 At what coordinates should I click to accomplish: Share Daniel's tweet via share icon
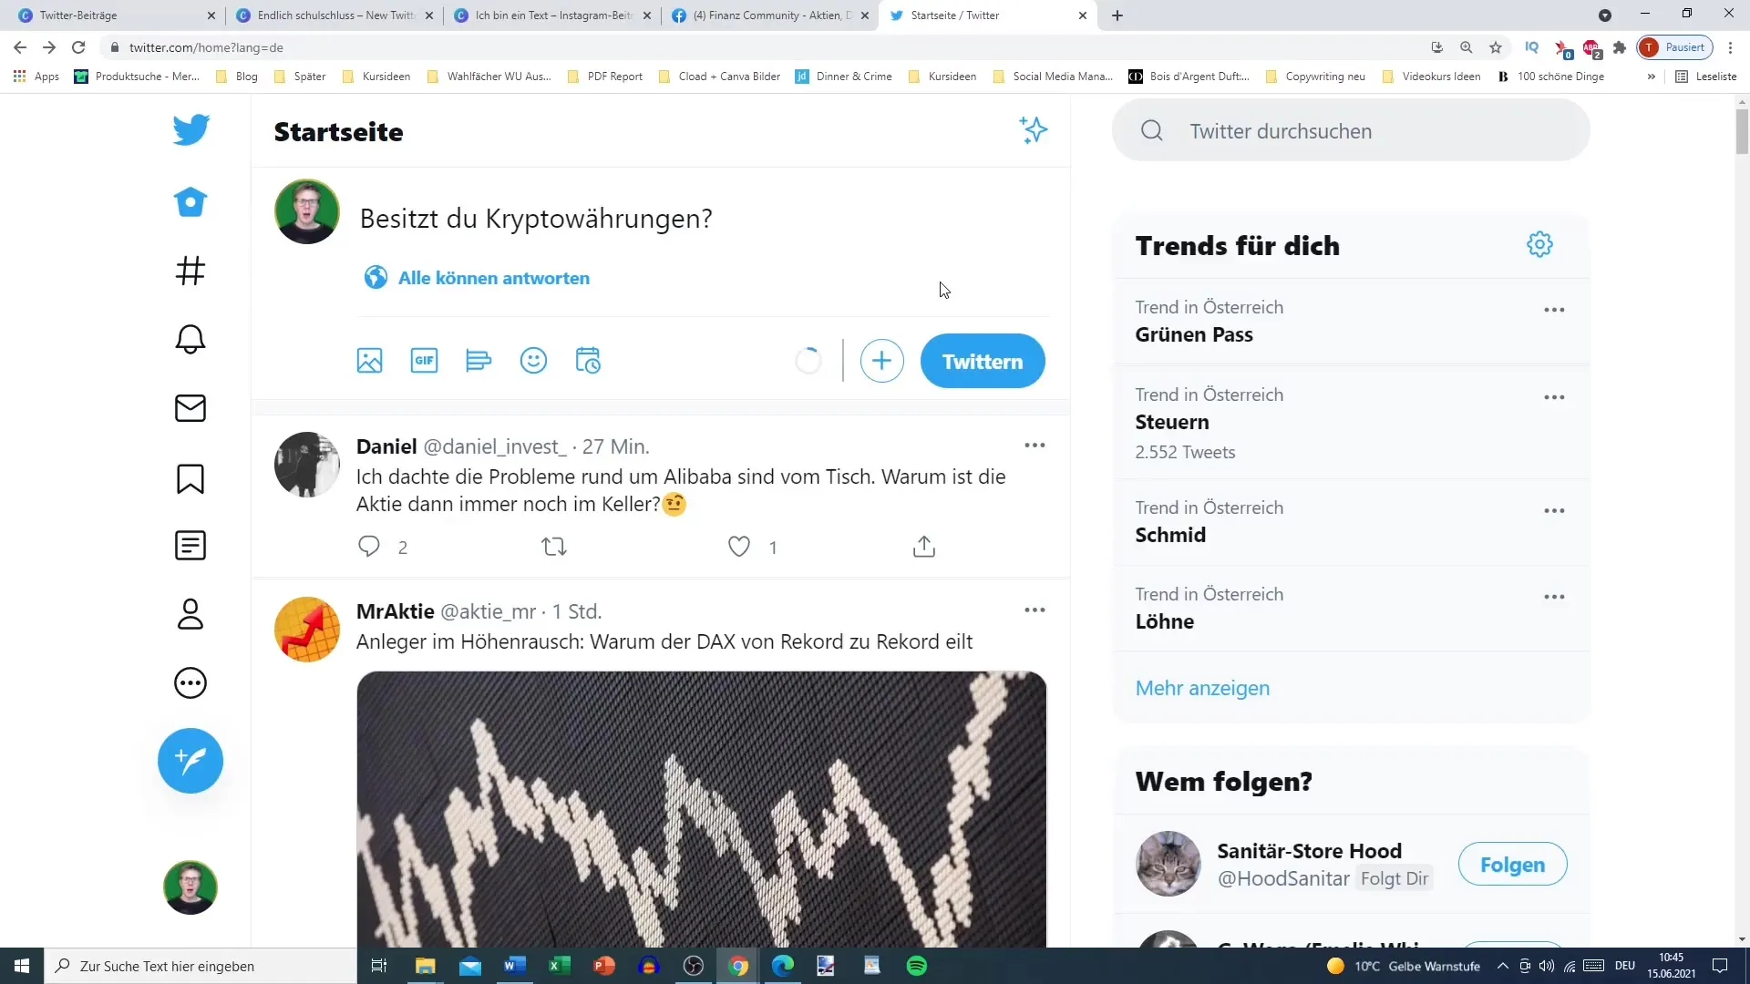(924, 547)
